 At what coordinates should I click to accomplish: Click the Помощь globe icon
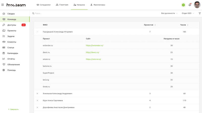[x=4, y=70]
